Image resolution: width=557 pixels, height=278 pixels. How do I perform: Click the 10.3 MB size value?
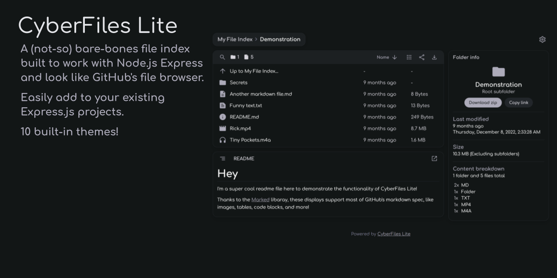[486, 154]
